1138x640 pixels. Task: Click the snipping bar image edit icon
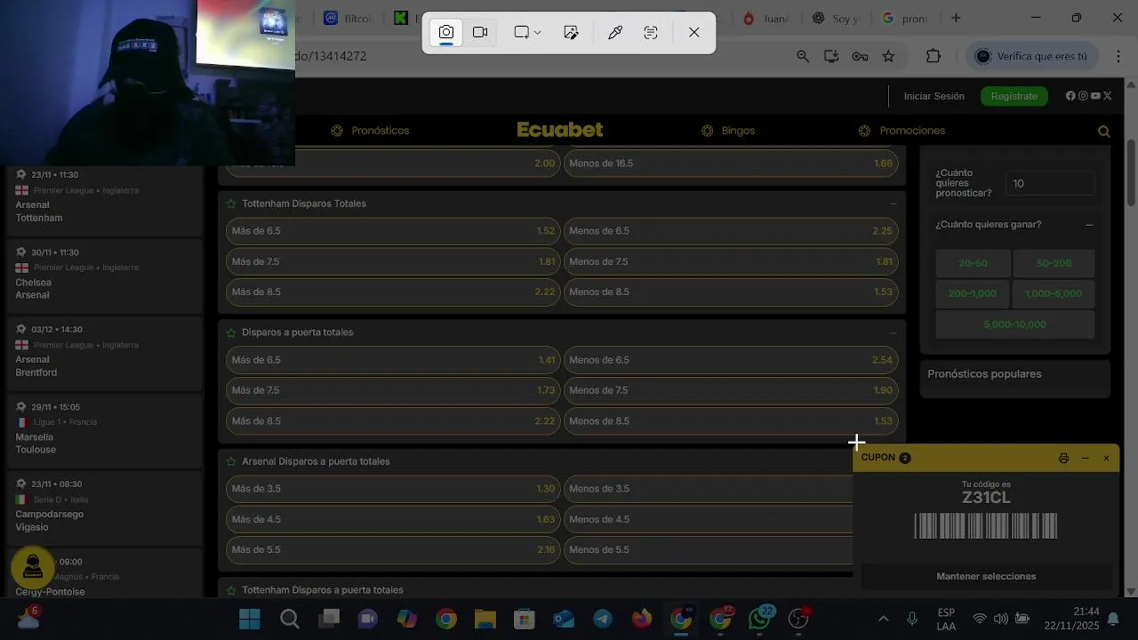(571, 32)
